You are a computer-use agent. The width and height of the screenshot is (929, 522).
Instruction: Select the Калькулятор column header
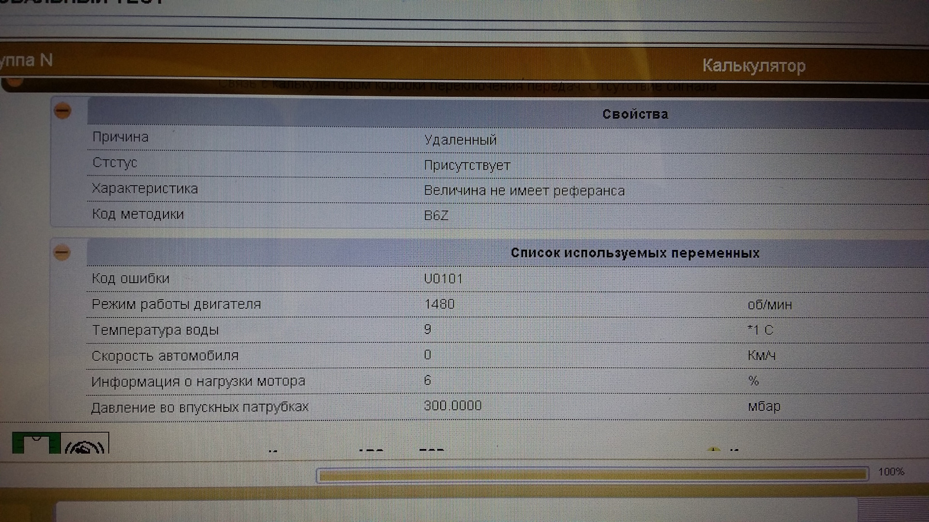[x=754, y=65]
